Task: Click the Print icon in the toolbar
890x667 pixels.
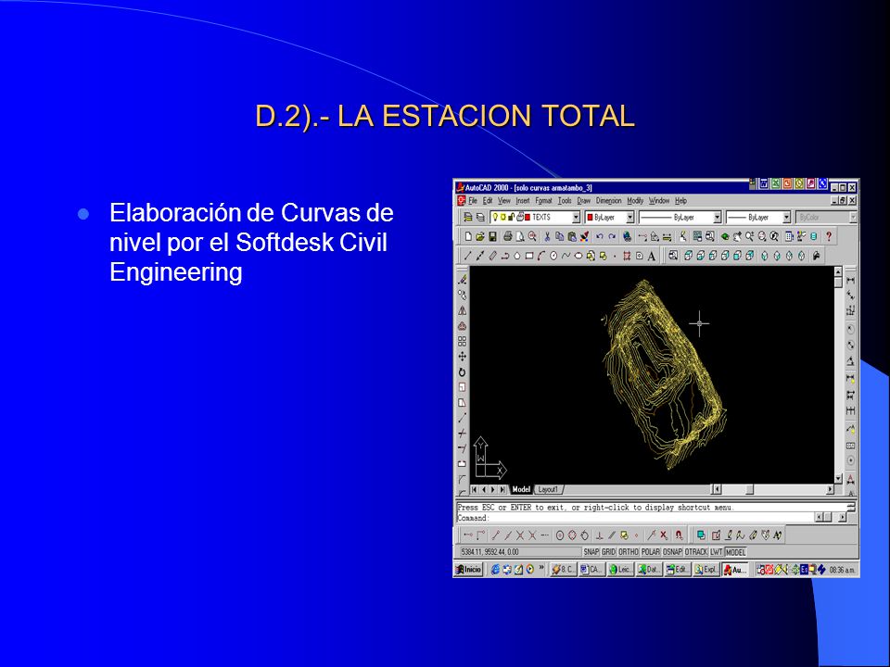Action: point(507,236)
